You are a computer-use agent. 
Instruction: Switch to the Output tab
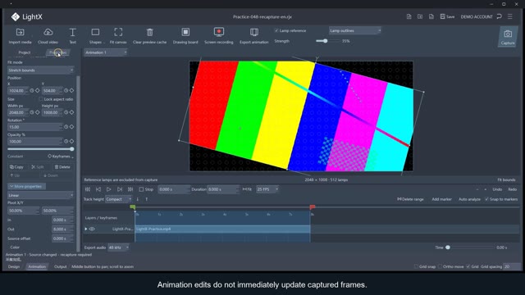[x=60, y=266]
